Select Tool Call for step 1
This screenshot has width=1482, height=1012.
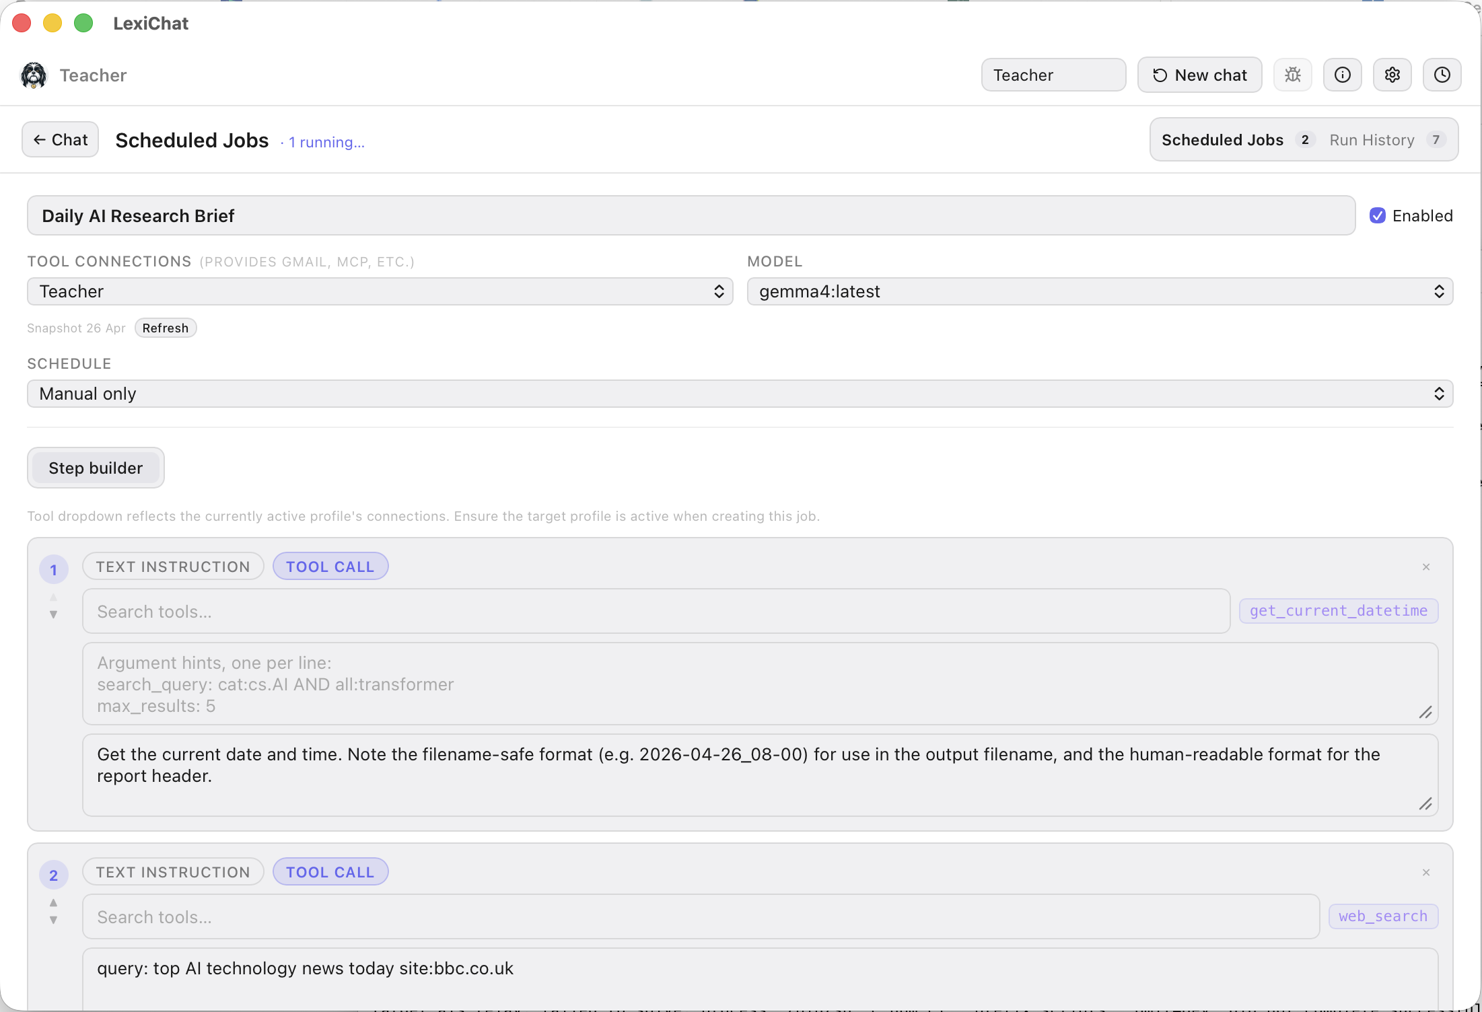(330, 567)
